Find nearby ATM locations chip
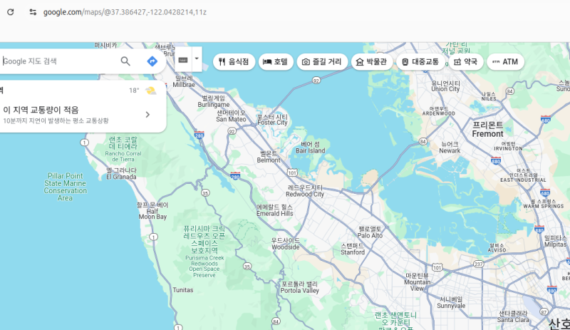This screenshot has height=330, width=570. click(505, 62)
